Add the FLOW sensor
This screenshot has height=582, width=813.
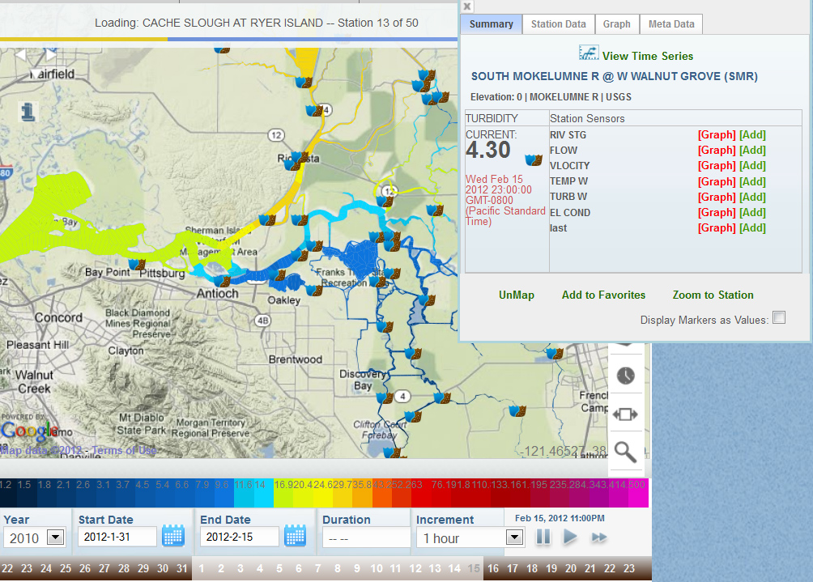tap(752, 151)
